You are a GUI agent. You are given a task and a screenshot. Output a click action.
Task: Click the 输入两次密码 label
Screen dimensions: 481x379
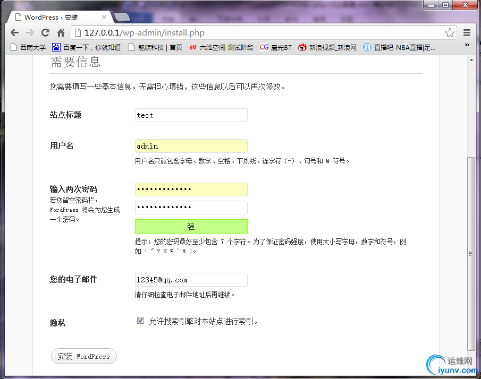[74, 189]
